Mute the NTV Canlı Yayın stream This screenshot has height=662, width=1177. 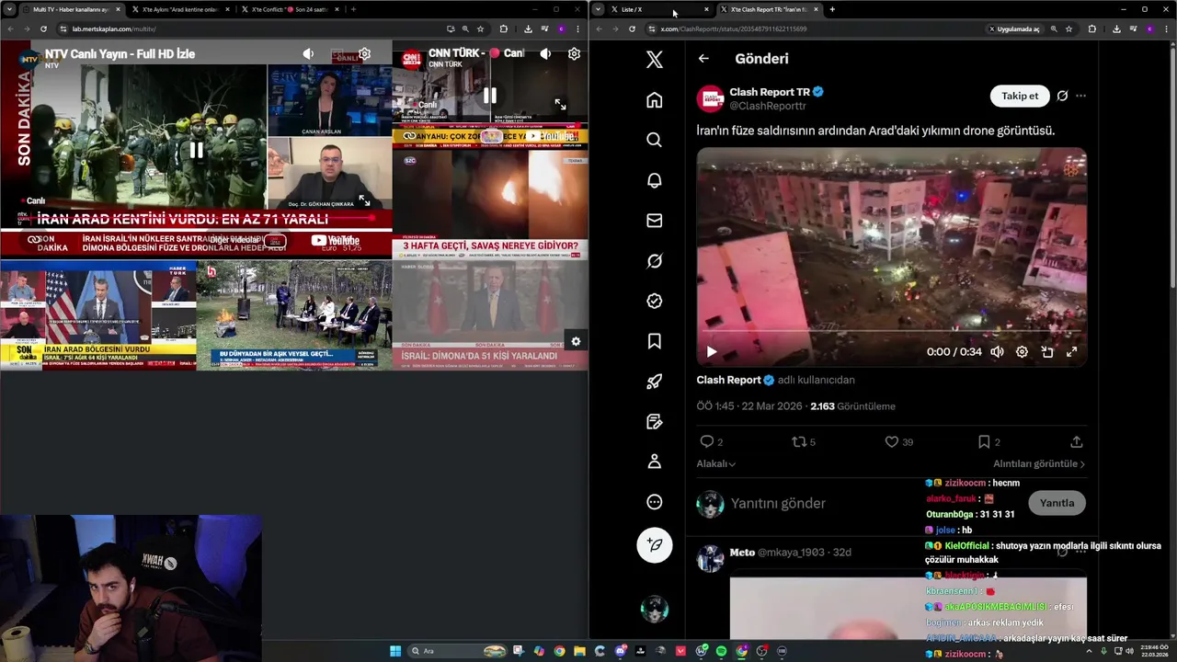(308, 54)
